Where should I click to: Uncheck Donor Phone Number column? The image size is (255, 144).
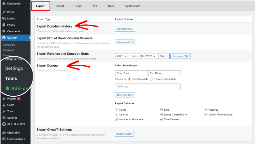(206, 115)
